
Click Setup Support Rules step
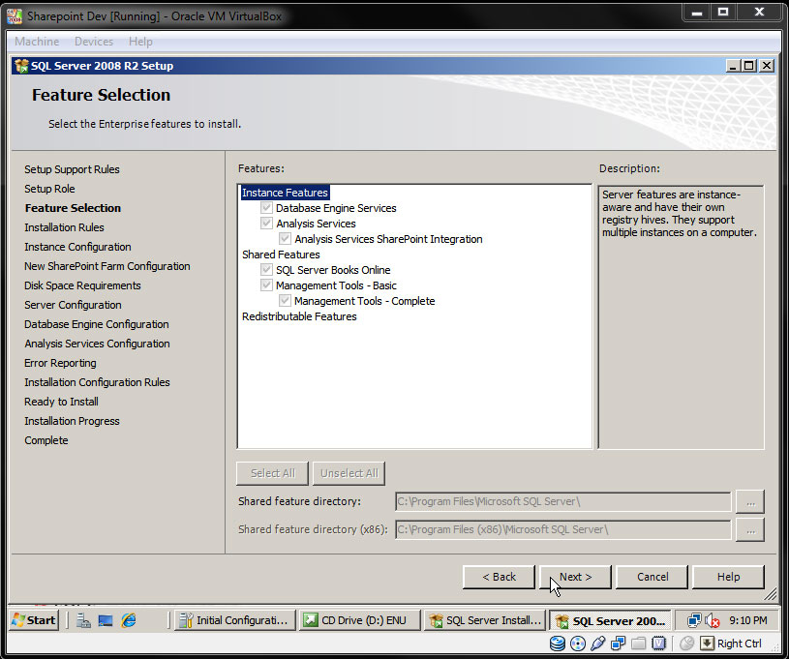click(72, 169)
